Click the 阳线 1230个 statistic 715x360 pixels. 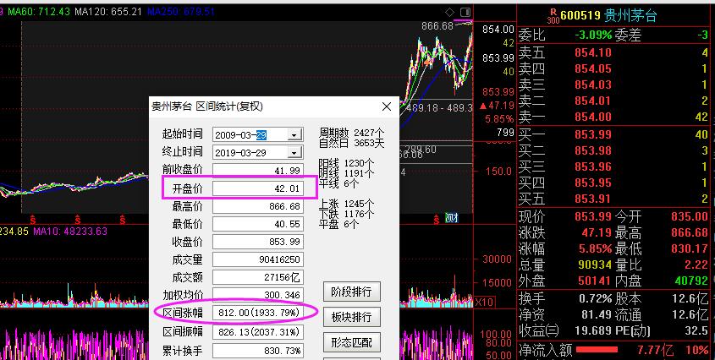[x=346, y=163]
